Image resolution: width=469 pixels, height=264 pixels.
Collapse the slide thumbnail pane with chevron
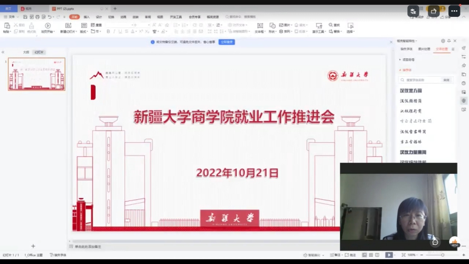pos(3,52)
